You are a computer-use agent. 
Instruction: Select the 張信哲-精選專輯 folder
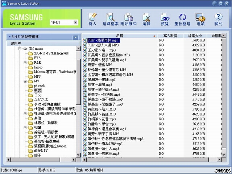click(x=47, y=141)
